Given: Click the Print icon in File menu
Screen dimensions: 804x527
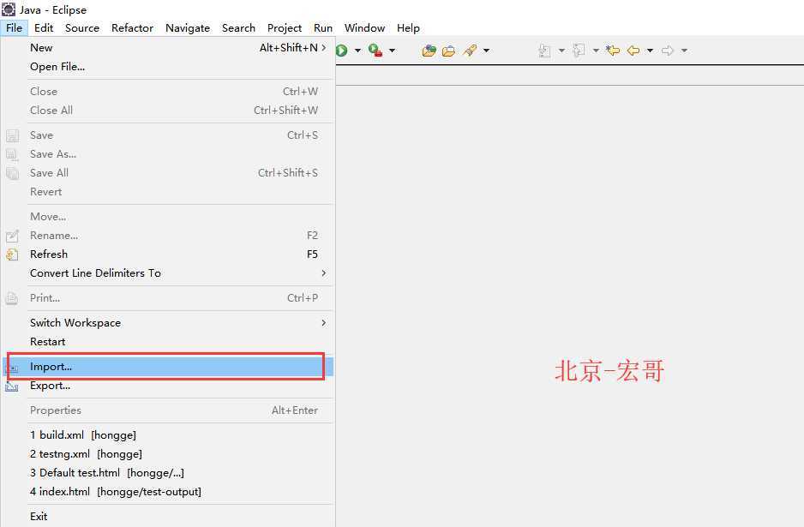Looking at the screenshot, I should coord(12,298).
